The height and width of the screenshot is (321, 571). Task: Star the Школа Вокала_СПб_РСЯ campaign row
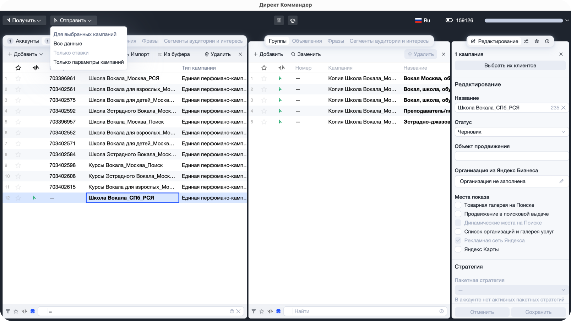click(x=18, y=198)
